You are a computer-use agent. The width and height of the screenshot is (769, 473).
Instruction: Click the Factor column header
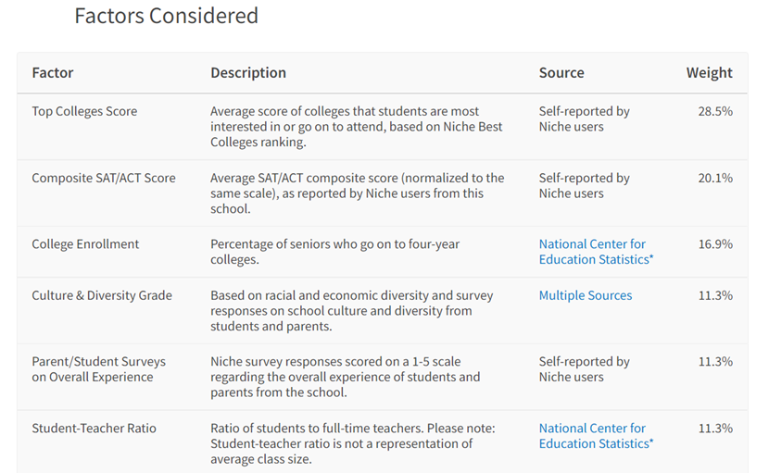coord(53,72)
